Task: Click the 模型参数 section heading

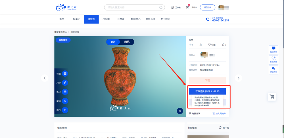Action: (62, 128)
